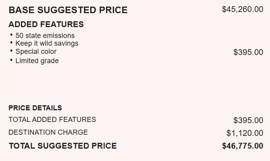Click the $1,120.00 destination charge amount
This screenshot has height=161, width=270.
click(245, 133)
